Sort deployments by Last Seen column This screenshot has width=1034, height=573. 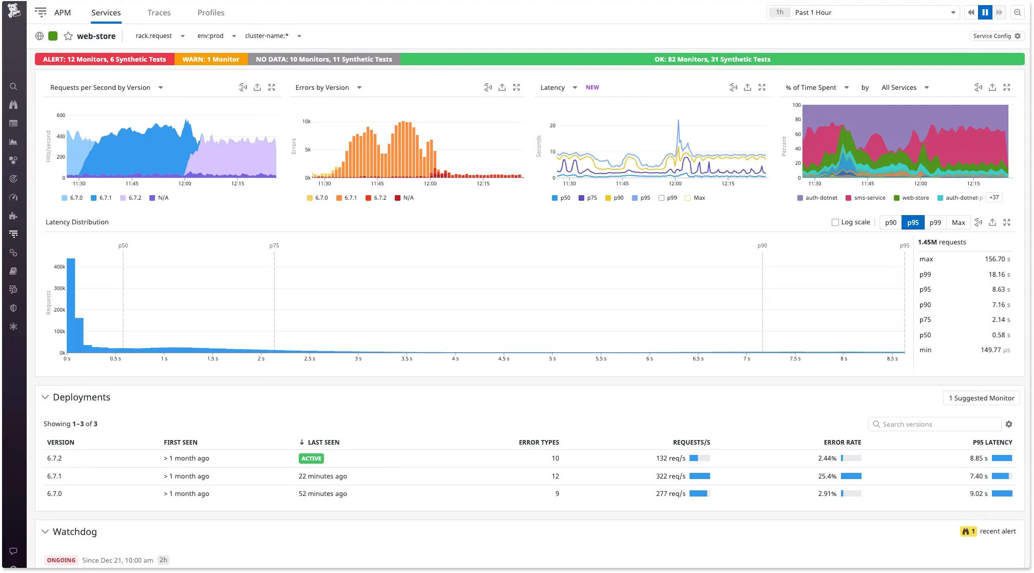319,442
